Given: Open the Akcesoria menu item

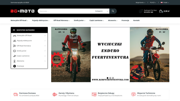Looking at the screenshot, I should [113, 20].
